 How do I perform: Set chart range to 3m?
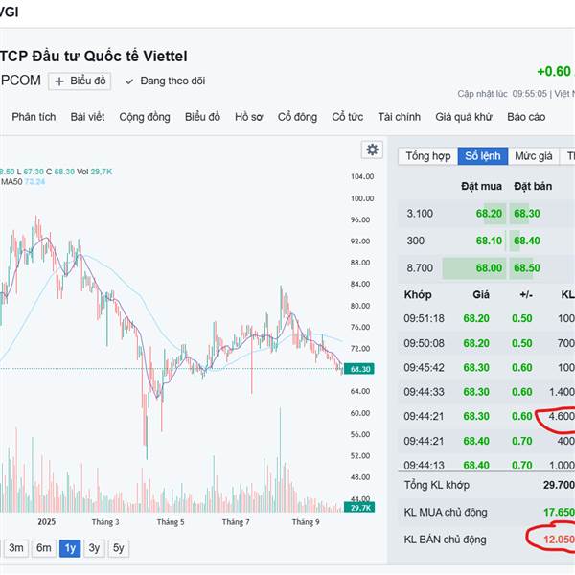coord(16,548)
